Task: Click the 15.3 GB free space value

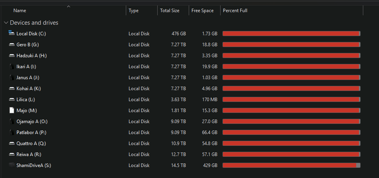Action: click(210, 111)
